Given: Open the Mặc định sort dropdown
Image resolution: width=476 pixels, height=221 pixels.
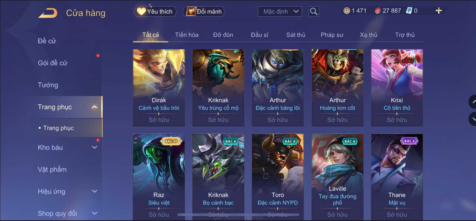Looking at the screenshot, I should [280, 12].
